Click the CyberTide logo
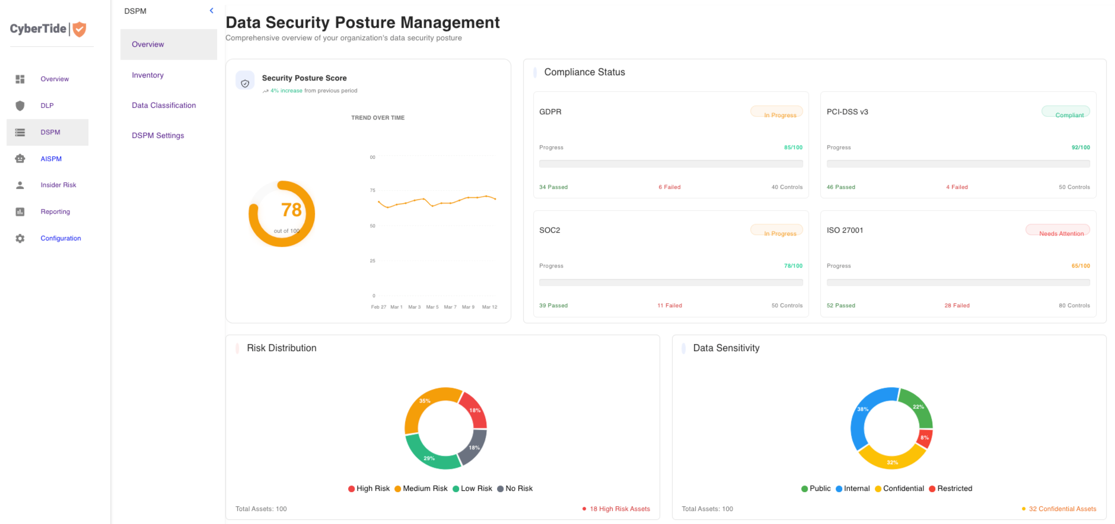1115x524 pixels. (x=48, y=29)
